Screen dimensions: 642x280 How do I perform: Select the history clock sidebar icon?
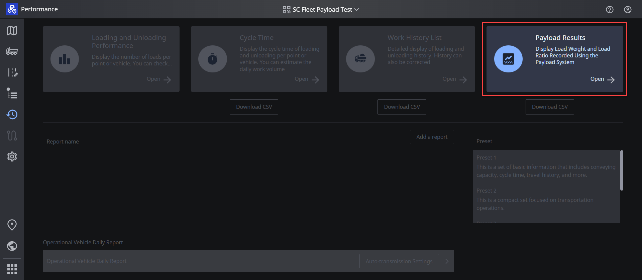(x=12, y=114)
